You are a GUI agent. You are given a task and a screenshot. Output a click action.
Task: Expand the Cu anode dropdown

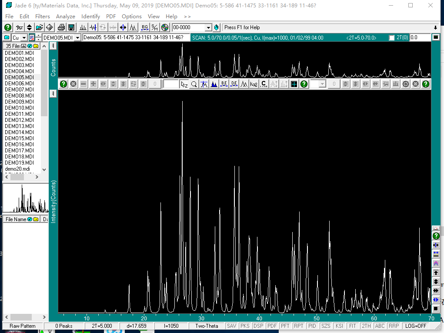pos(24,38)
